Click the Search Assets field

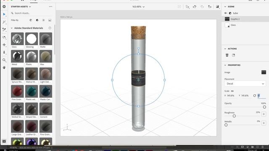32,13
